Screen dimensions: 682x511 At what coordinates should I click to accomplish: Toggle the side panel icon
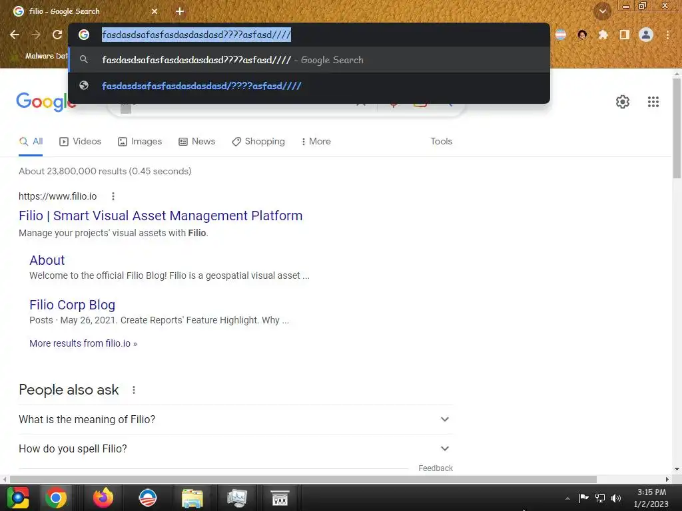(x=625, y=35)
